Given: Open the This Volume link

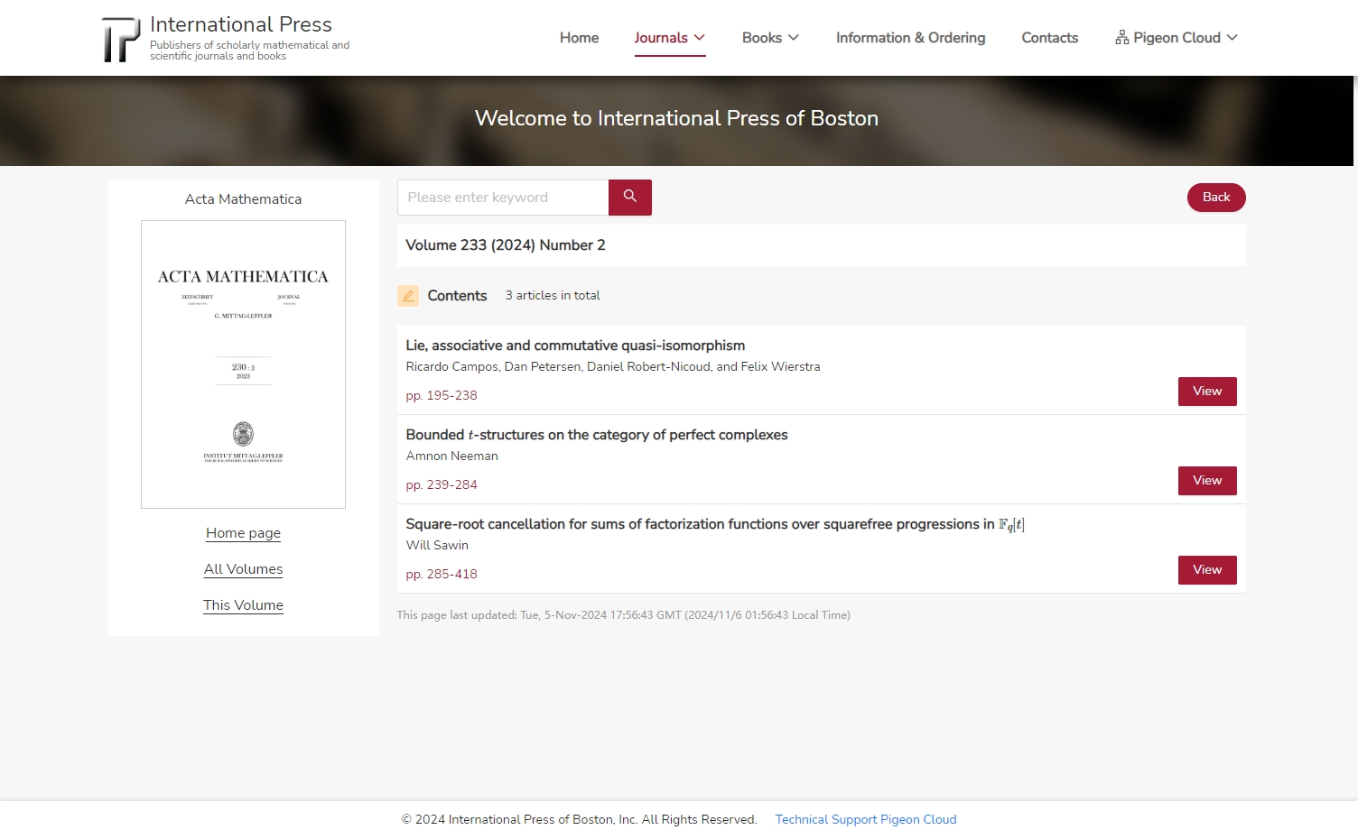Looking at the screenshot, I should (x=243, y=605).
